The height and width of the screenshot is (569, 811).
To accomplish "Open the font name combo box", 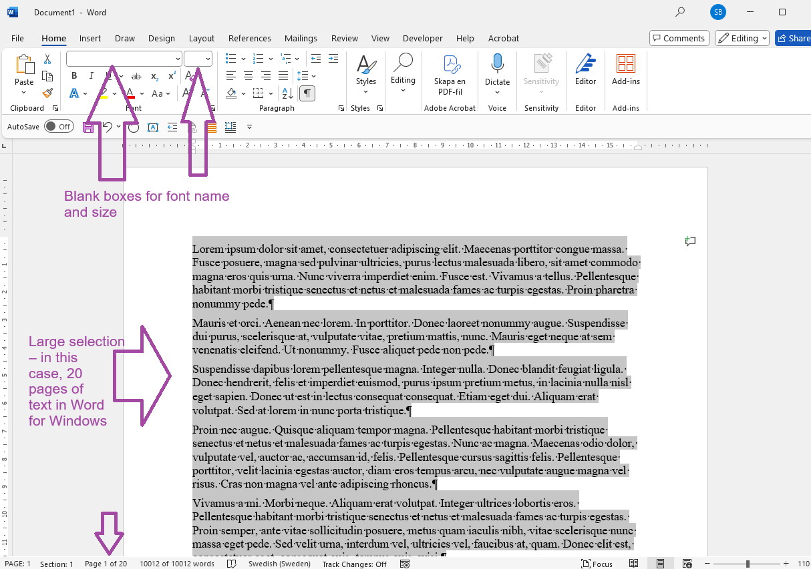I will pyautogui.click(x=124, y=59).
